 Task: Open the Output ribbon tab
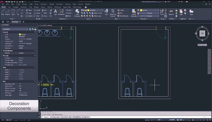43,7
